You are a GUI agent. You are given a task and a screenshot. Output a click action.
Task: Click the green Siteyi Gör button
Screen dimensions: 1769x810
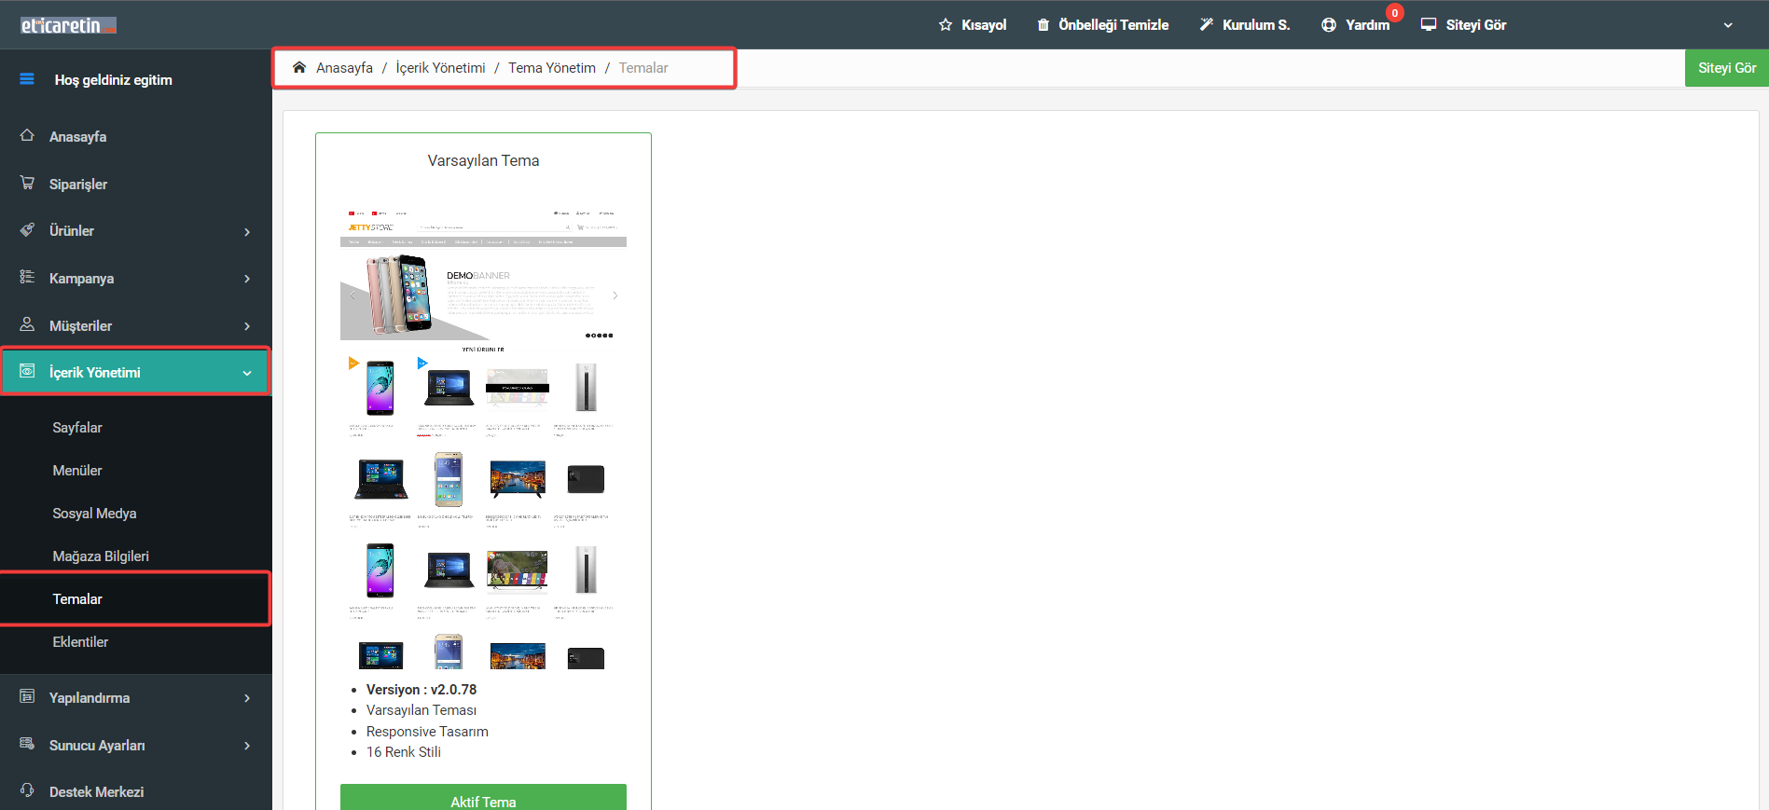(1726, 68)
